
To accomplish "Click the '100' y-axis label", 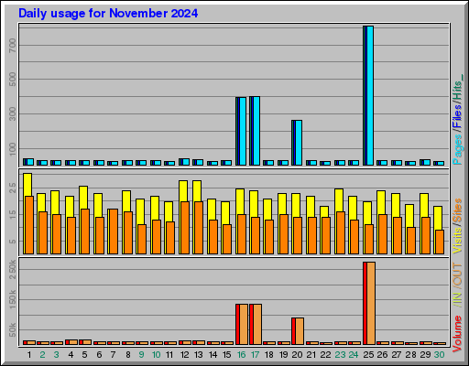I will (13, 148).
